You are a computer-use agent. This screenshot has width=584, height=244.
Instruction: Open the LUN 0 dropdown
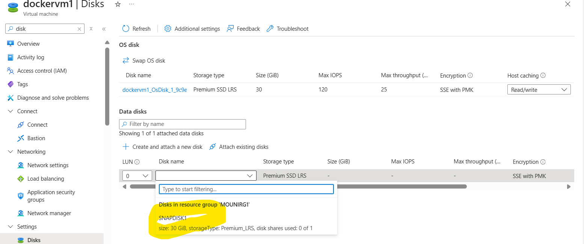[x=137, y=176]
